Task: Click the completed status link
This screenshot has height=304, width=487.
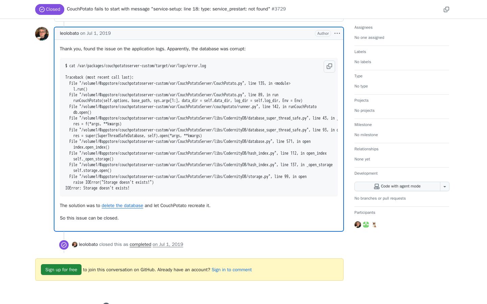Action: coord(140,245)
